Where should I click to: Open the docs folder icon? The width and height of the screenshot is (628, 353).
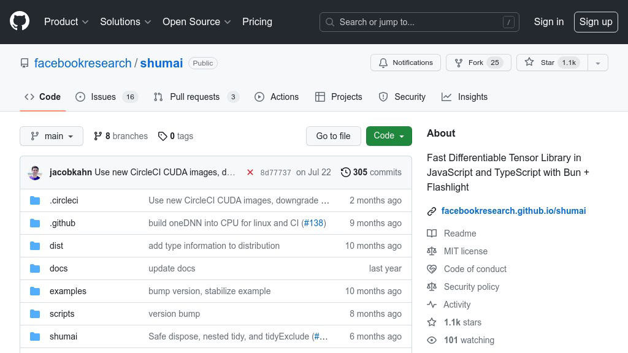(x=35, y=268)
